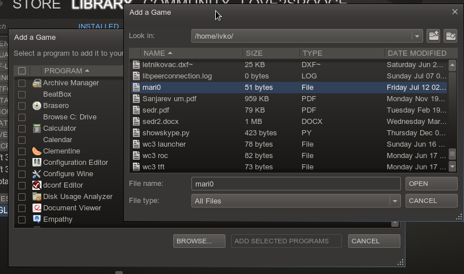Click ADD SELECTED PROGRAMS button
The height and width of the screenshot is (274, 464).
[x=286, y=241]
